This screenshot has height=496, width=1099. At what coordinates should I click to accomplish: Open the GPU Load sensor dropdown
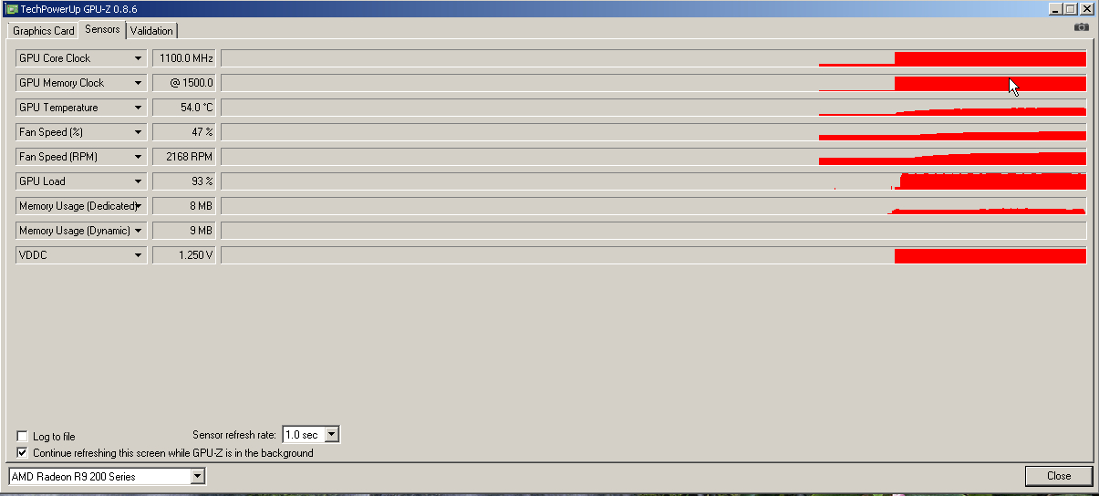(x=81, y=181)
